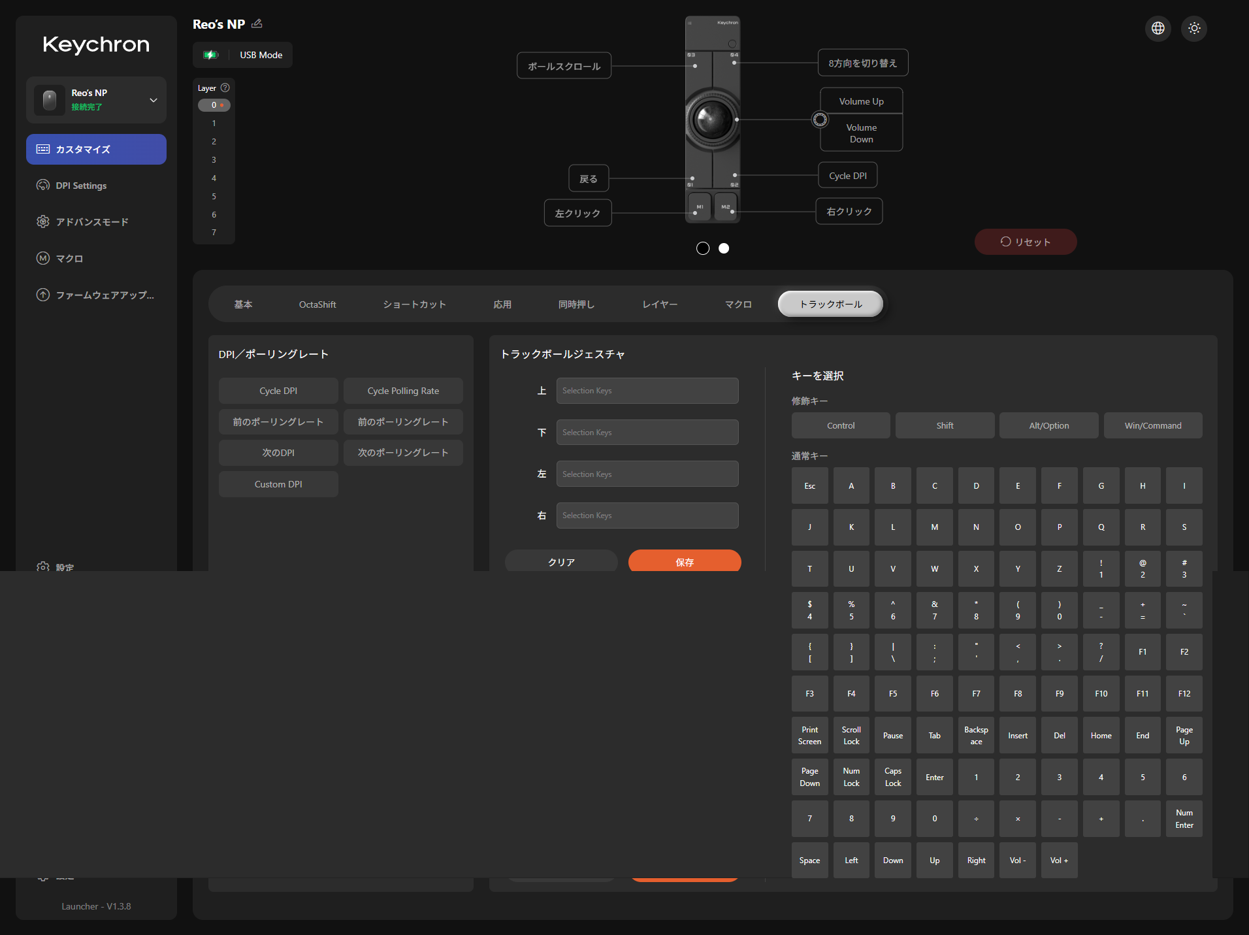This screenshot has width=1249, height=935.
Task: Select layer 5
Action: tap(214, 197)
